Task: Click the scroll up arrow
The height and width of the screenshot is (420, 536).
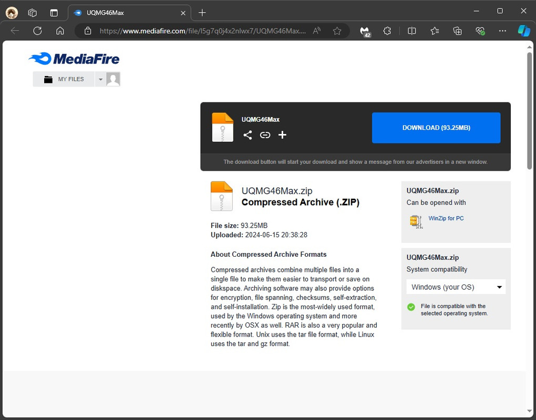Action: click(530, 47)
